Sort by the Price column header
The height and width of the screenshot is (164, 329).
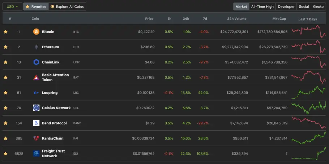[149, 19]
